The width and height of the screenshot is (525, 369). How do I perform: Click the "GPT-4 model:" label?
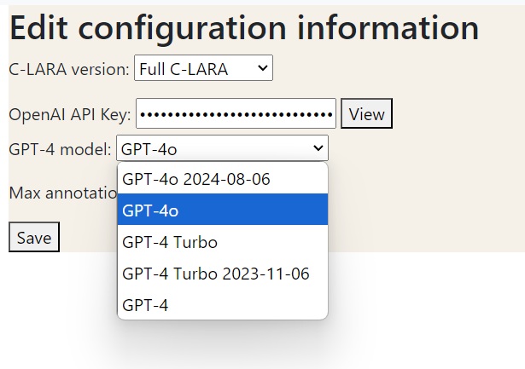[60, 150]
